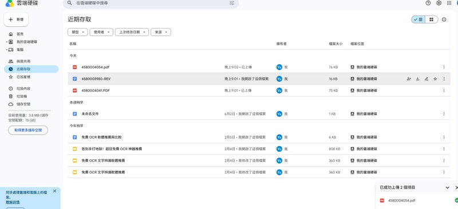Open 垃圾桶 in sidebar
Image resolution: width=458 pixels, height=209 pixels.
[x=31, y=96]
